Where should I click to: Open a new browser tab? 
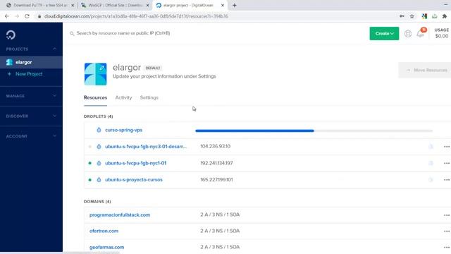point(235,5)
